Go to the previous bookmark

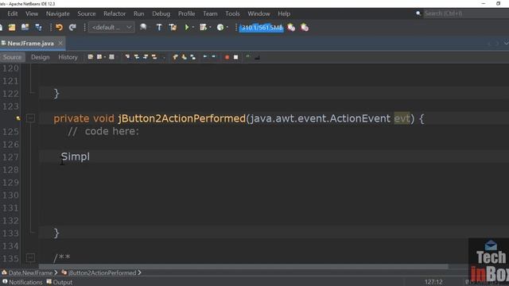click(x=175, y=57)
